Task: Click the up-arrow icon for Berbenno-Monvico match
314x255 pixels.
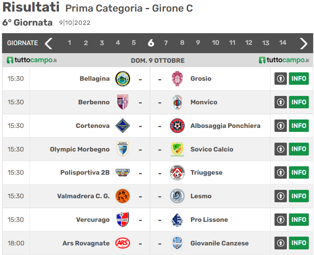Action: tap(280, 102)
